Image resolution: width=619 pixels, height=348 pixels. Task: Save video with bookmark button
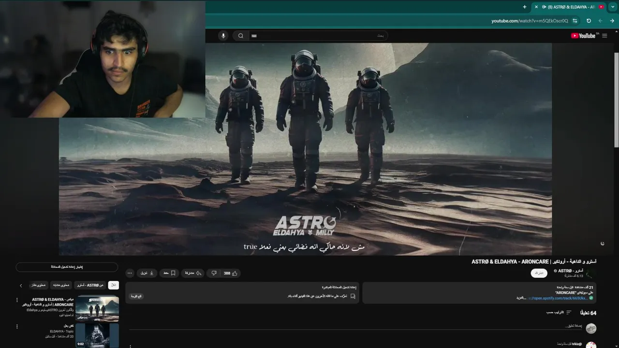pos(169,273)
